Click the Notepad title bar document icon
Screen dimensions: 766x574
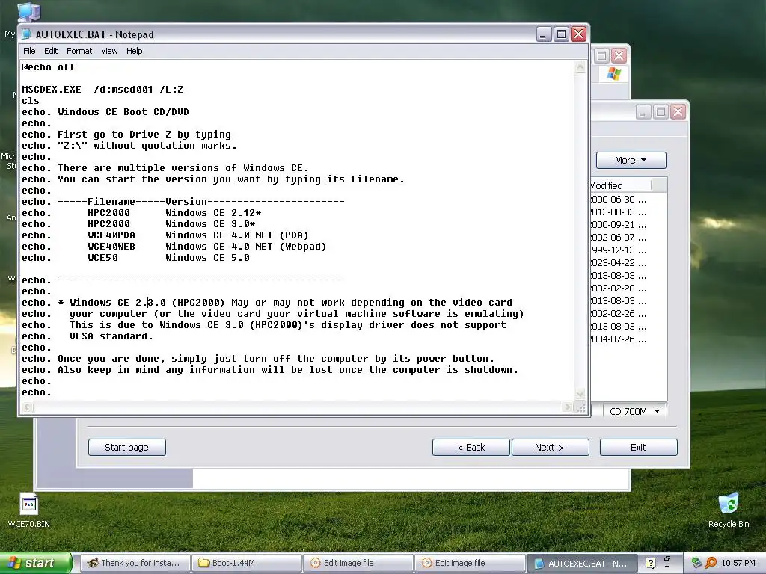(x=27, y=34)
